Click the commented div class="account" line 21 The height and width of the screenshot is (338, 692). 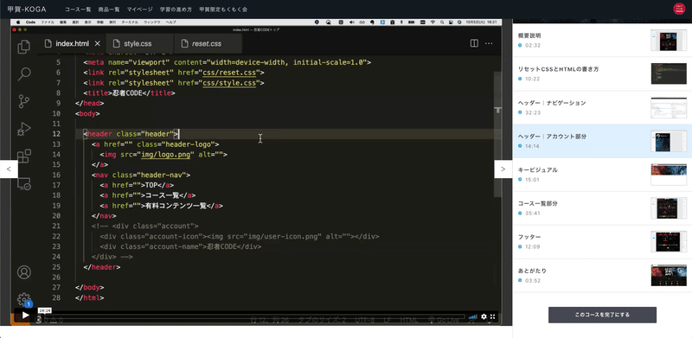[145, 226]
